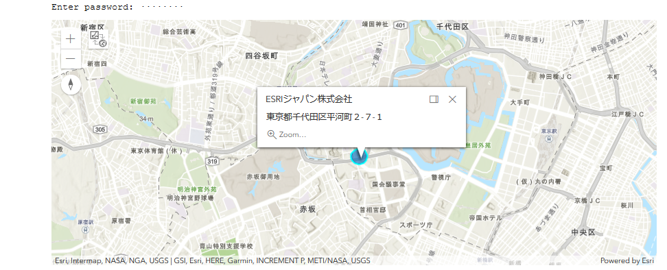Click the 305 route shield on the map
This screenshot has height=270, width=667.
pyautogui.click(x=100, y=130)
